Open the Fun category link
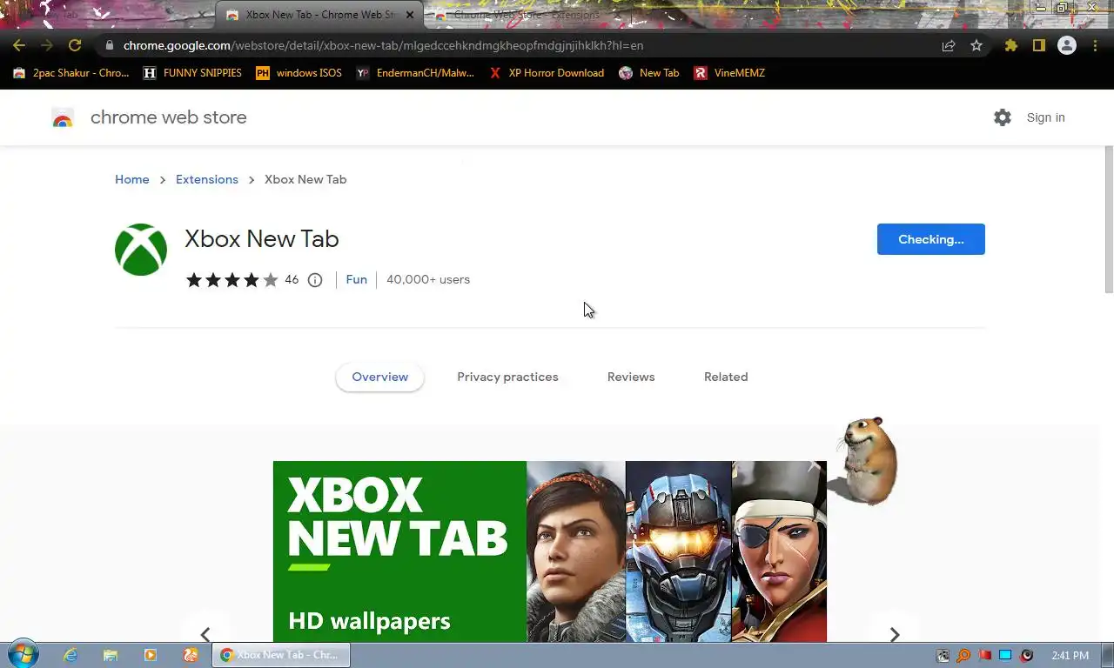Screen dimensions: 1114x668 click(x=356, y=279)
